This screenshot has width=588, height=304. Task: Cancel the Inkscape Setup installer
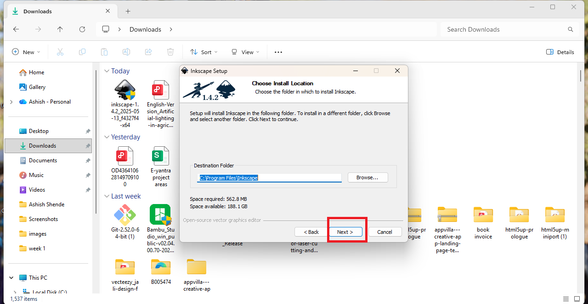point(385,232)
